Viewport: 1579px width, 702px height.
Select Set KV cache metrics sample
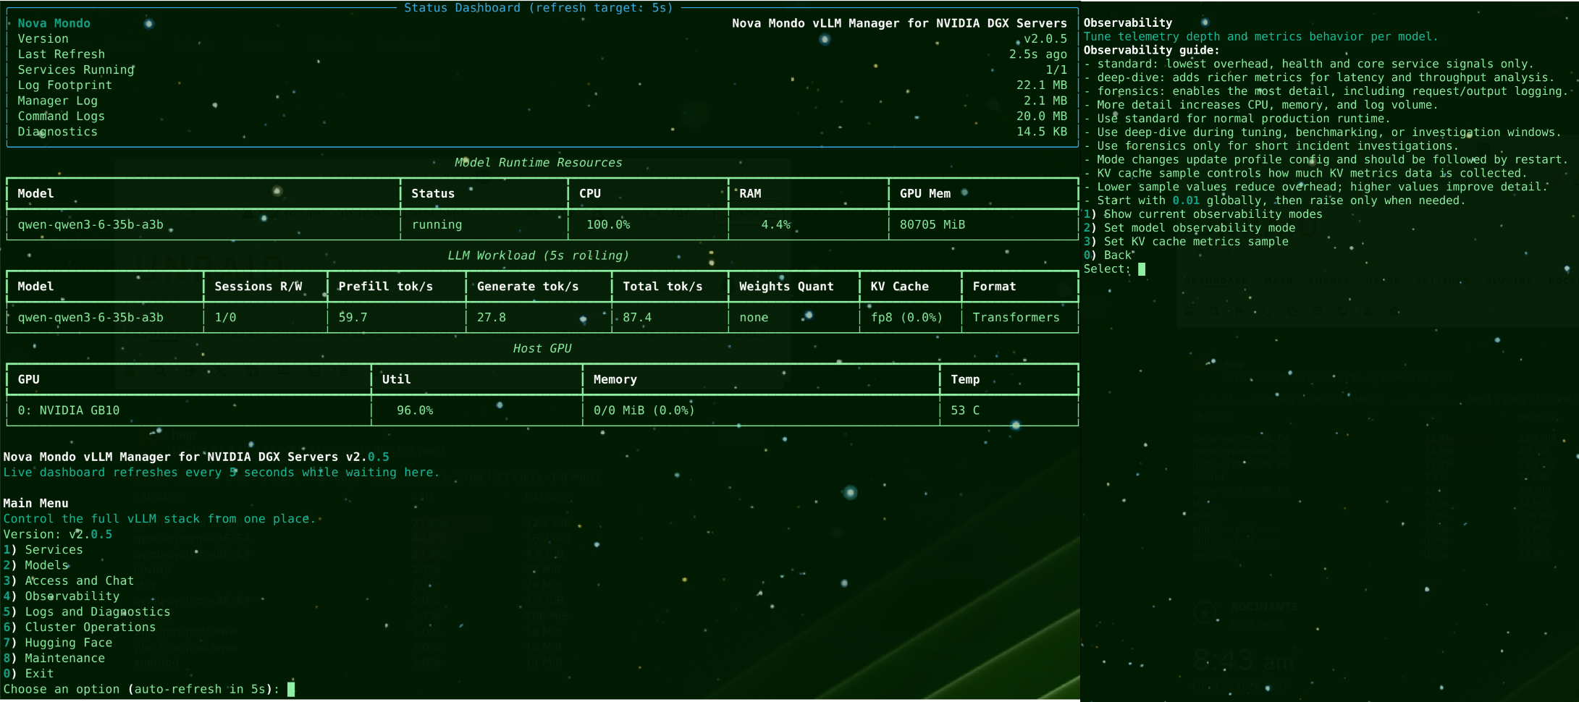[x=1186, y=242]
